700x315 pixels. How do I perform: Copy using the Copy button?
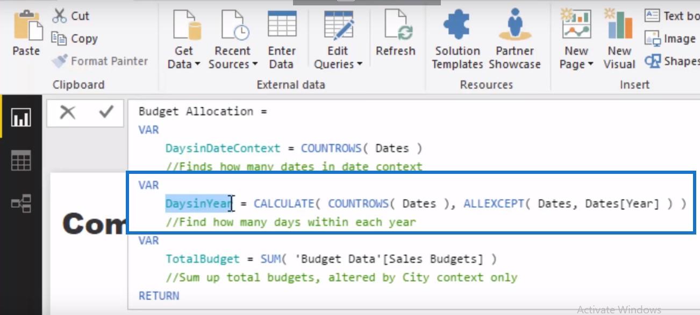tap(75, 39)
